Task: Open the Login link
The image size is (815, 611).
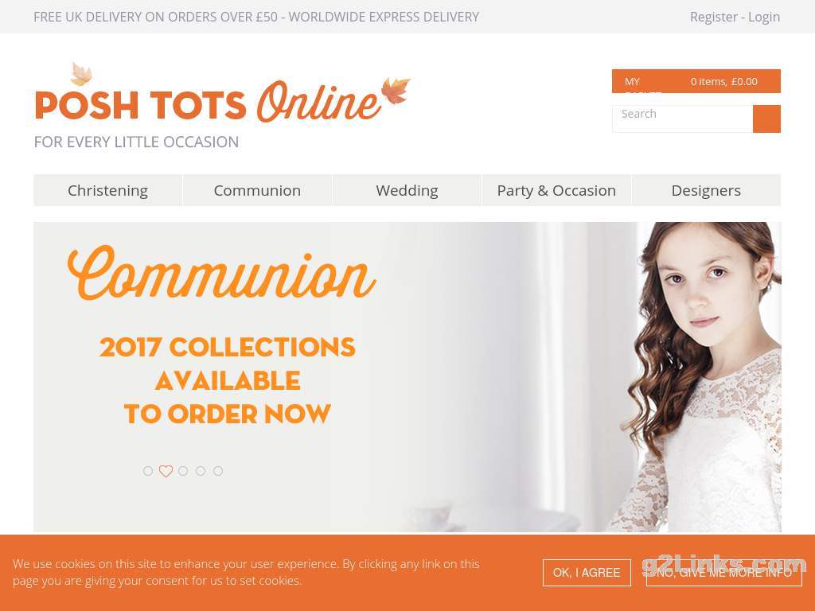Action: pos(764,18)
